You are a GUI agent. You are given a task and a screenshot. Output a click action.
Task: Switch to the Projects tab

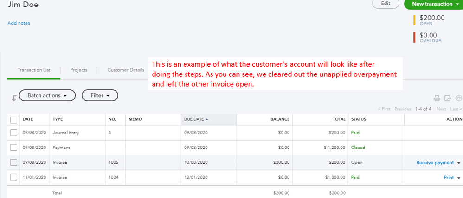79,70
